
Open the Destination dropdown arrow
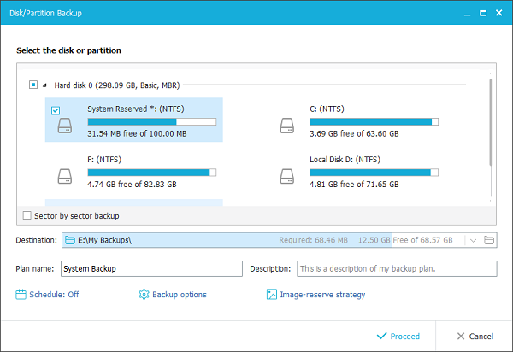click(x=473, y=241)
